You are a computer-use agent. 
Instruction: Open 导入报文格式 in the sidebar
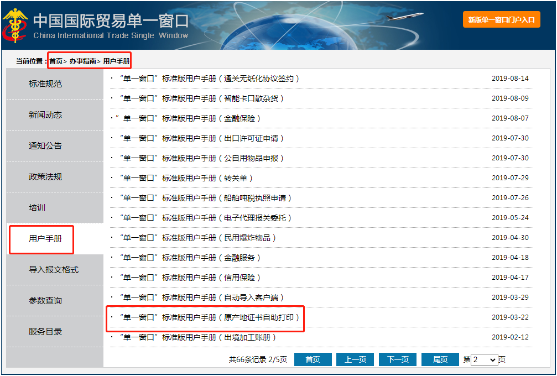54,270
